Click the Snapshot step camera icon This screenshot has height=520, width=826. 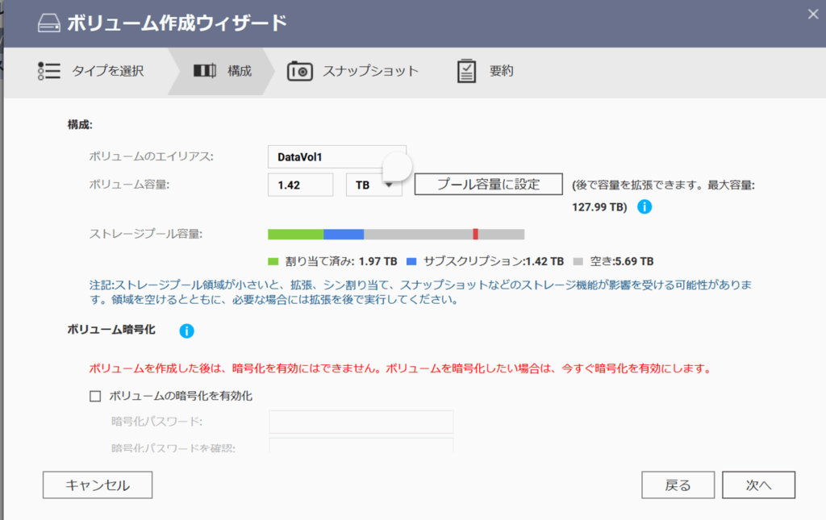(x=300, y=71)
